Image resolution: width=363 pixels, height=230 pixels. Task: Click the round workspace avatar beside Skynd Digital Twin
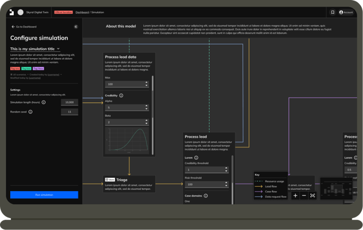click(x=20, y=12)
